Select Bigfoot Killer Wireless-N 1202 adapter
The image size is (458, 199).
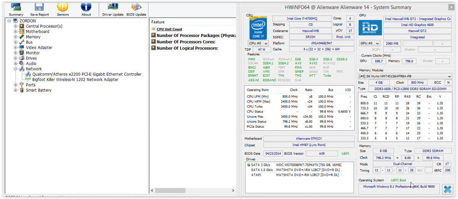pyautogui.click(x=76, y=80)
